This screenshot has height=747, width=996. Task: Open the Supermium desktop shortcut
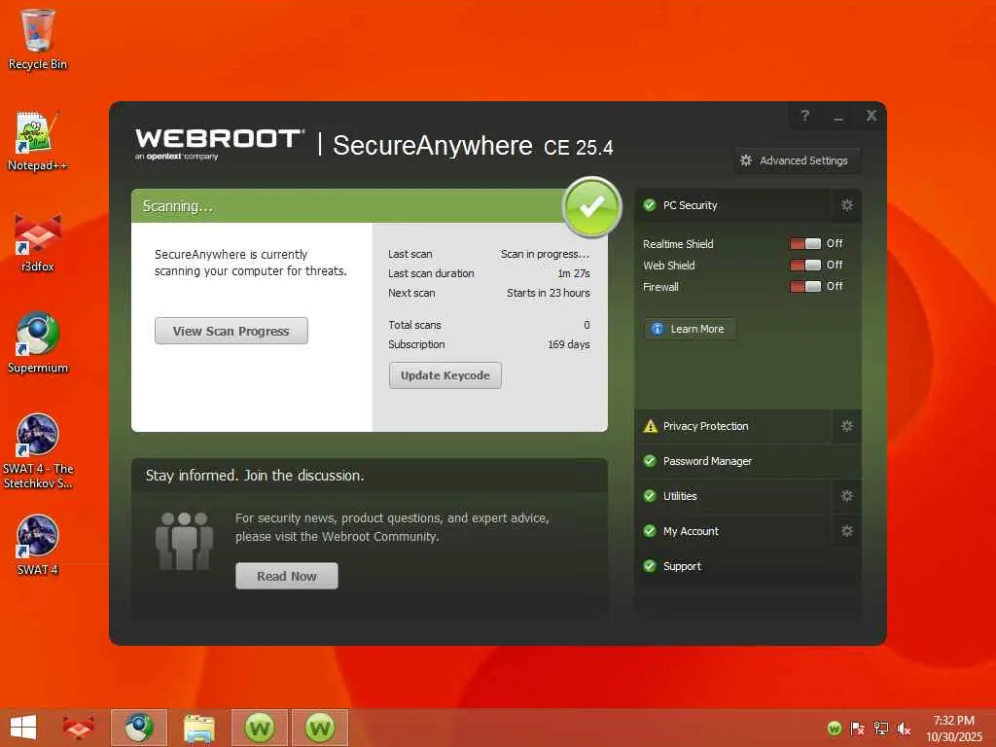pyautogui.click(x=38, y=343)
